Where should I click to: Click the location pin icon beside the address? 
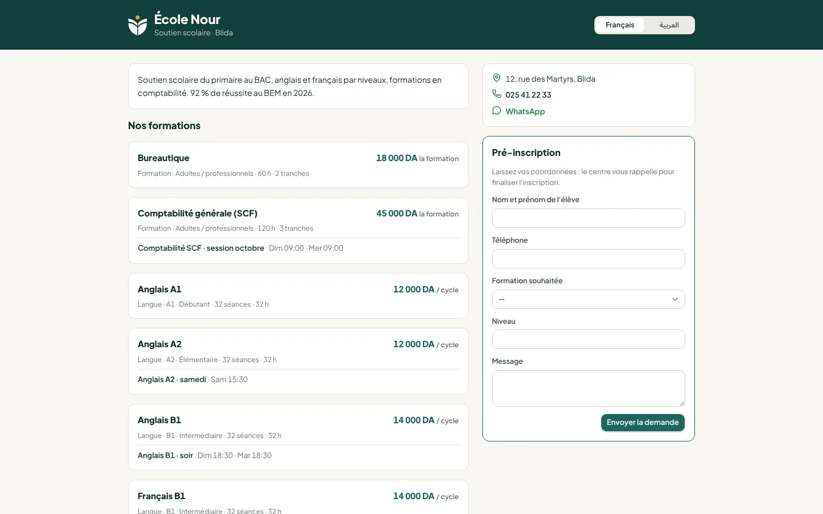point(497,78)
